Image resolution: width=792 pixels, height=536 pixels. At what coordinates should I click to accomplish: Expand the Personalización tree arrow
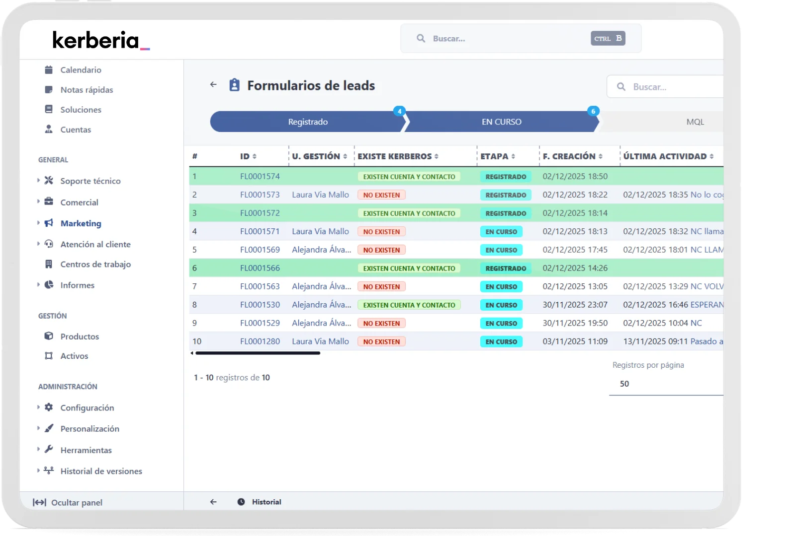[38, 428]
